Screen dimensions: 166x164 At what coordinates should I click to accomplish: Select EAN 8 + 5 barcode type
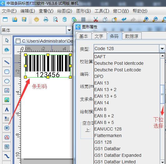click(127, 123)
